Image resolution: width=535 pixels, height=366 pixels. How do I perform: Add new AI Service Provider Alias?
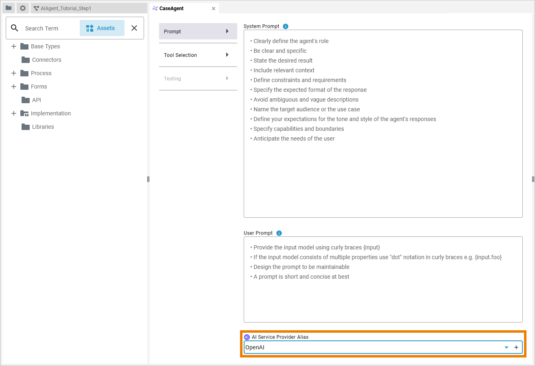click(x=516, y=347)
